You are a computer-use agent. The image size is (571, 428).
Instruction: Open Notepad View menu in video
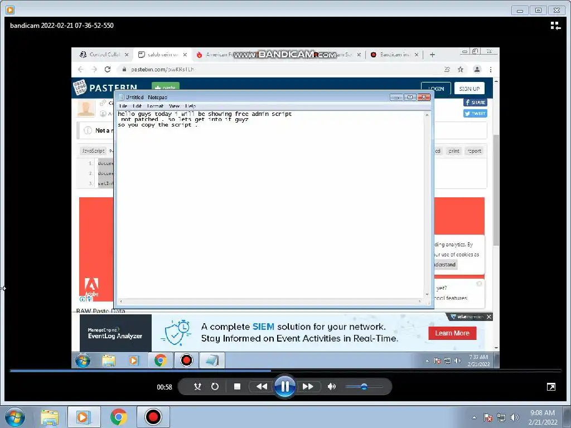[174, 106]
